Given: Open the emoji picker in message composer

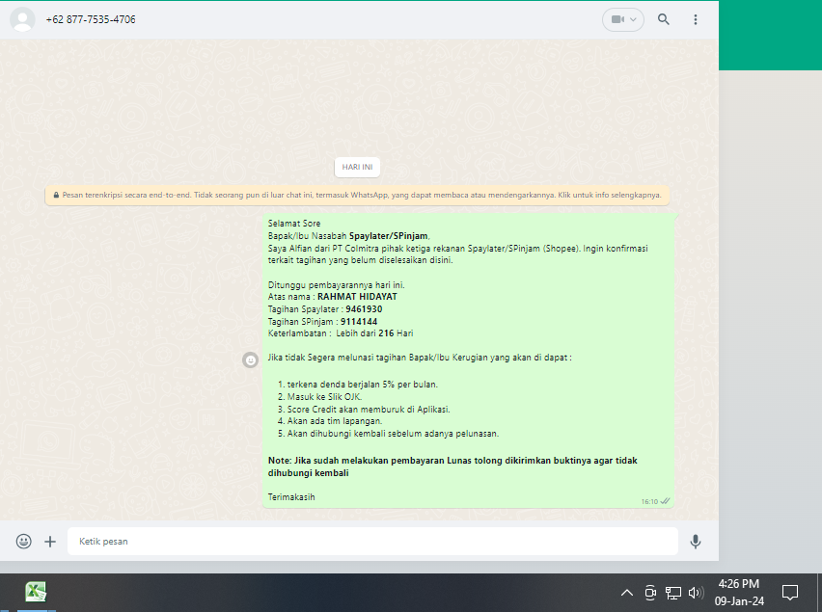Looking at the screenshot, I should (x=23, y=542).
